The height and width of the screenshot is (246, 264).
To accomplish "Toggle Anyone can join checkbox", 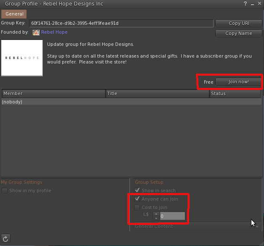I will [137, 199].
